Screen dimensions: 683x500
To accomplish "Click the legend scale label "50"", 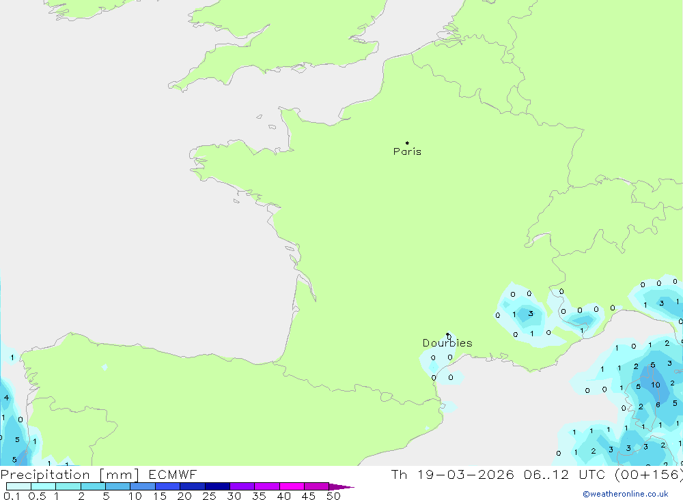I will pos(333,496).
